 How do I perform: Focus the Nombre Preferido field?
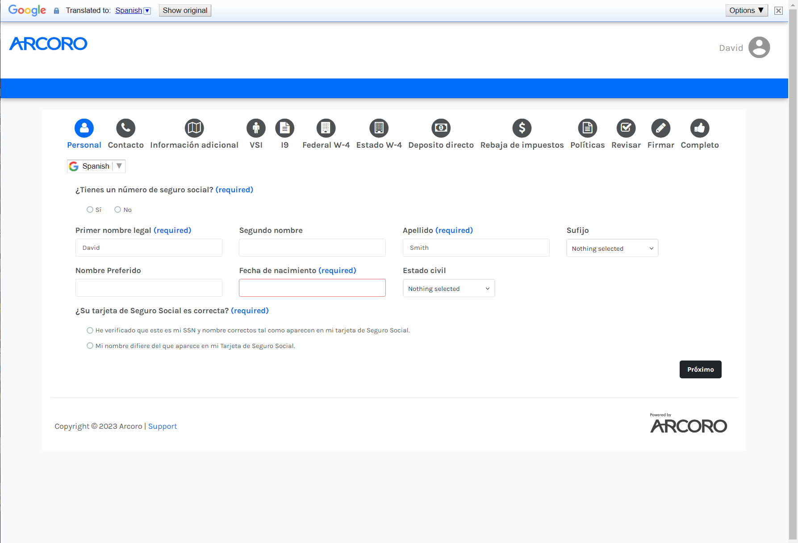coord(149,288)
